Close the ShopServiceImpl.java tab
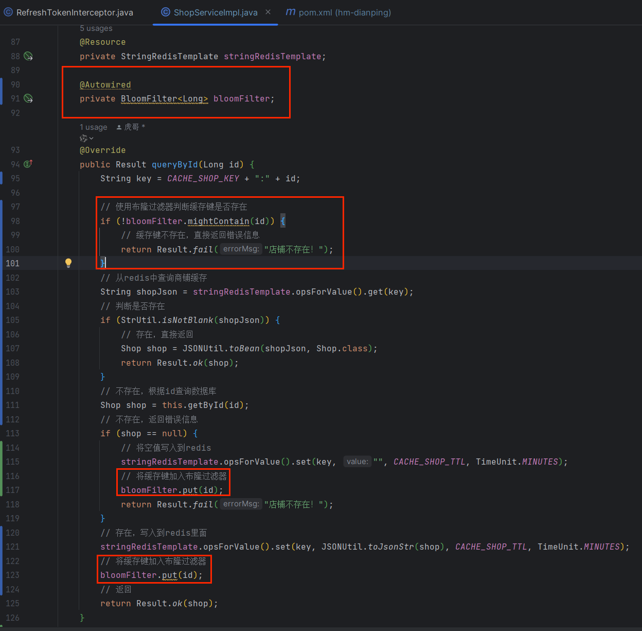 pos(268,12)
